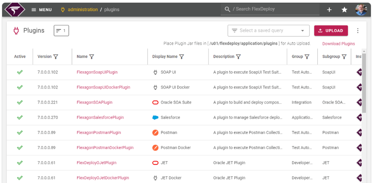Open the FlexagonPostmanPlugin link
The height and width of the screenshot is (183, 373).
tap(99, 132)
